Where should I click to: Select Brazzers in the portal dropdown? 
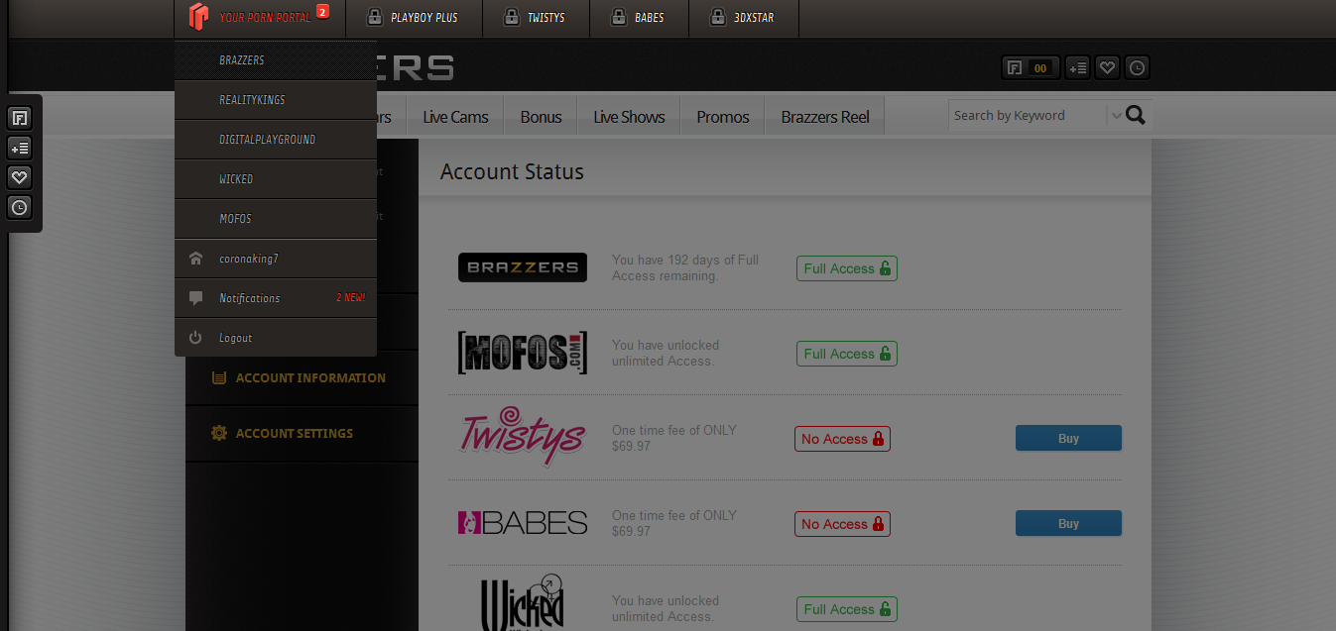pos(276,60)
